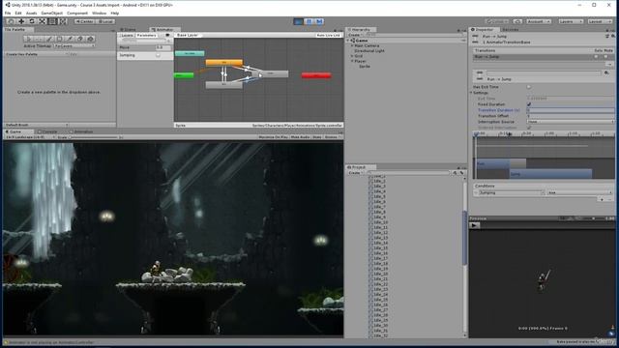Remove the condition with the minus button
Image resolution: width=619 pixels, height=348 pixels.
pos(609,200)
